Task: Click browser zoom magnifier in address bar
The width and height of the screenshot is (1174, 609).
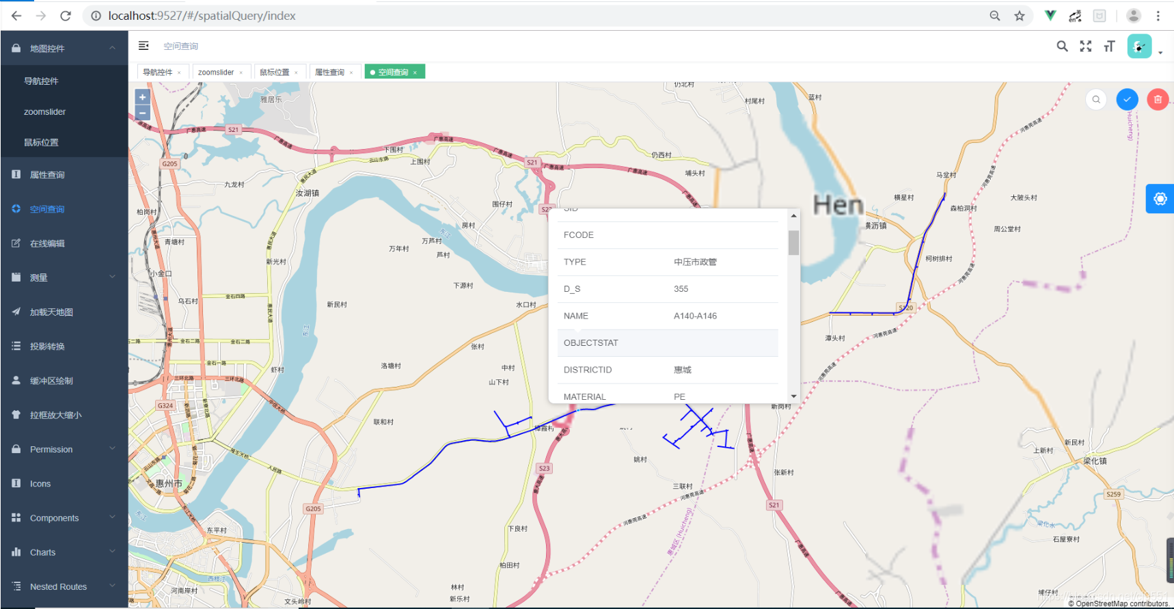Action: pyautogui.click(x=995, y=16)
